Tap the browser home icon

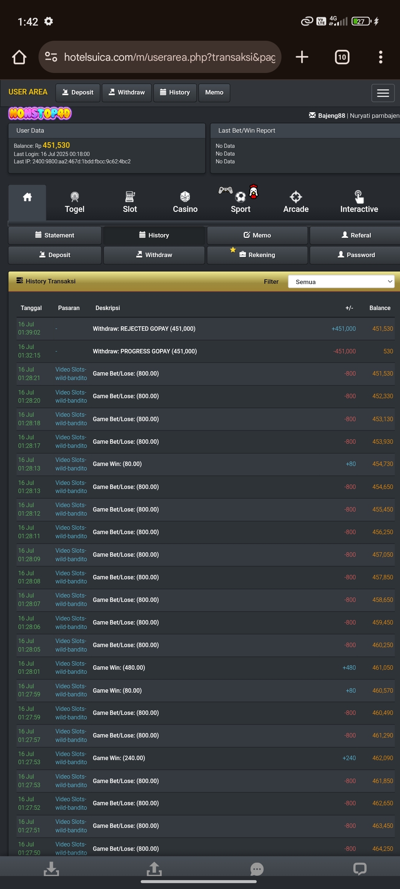19,57
